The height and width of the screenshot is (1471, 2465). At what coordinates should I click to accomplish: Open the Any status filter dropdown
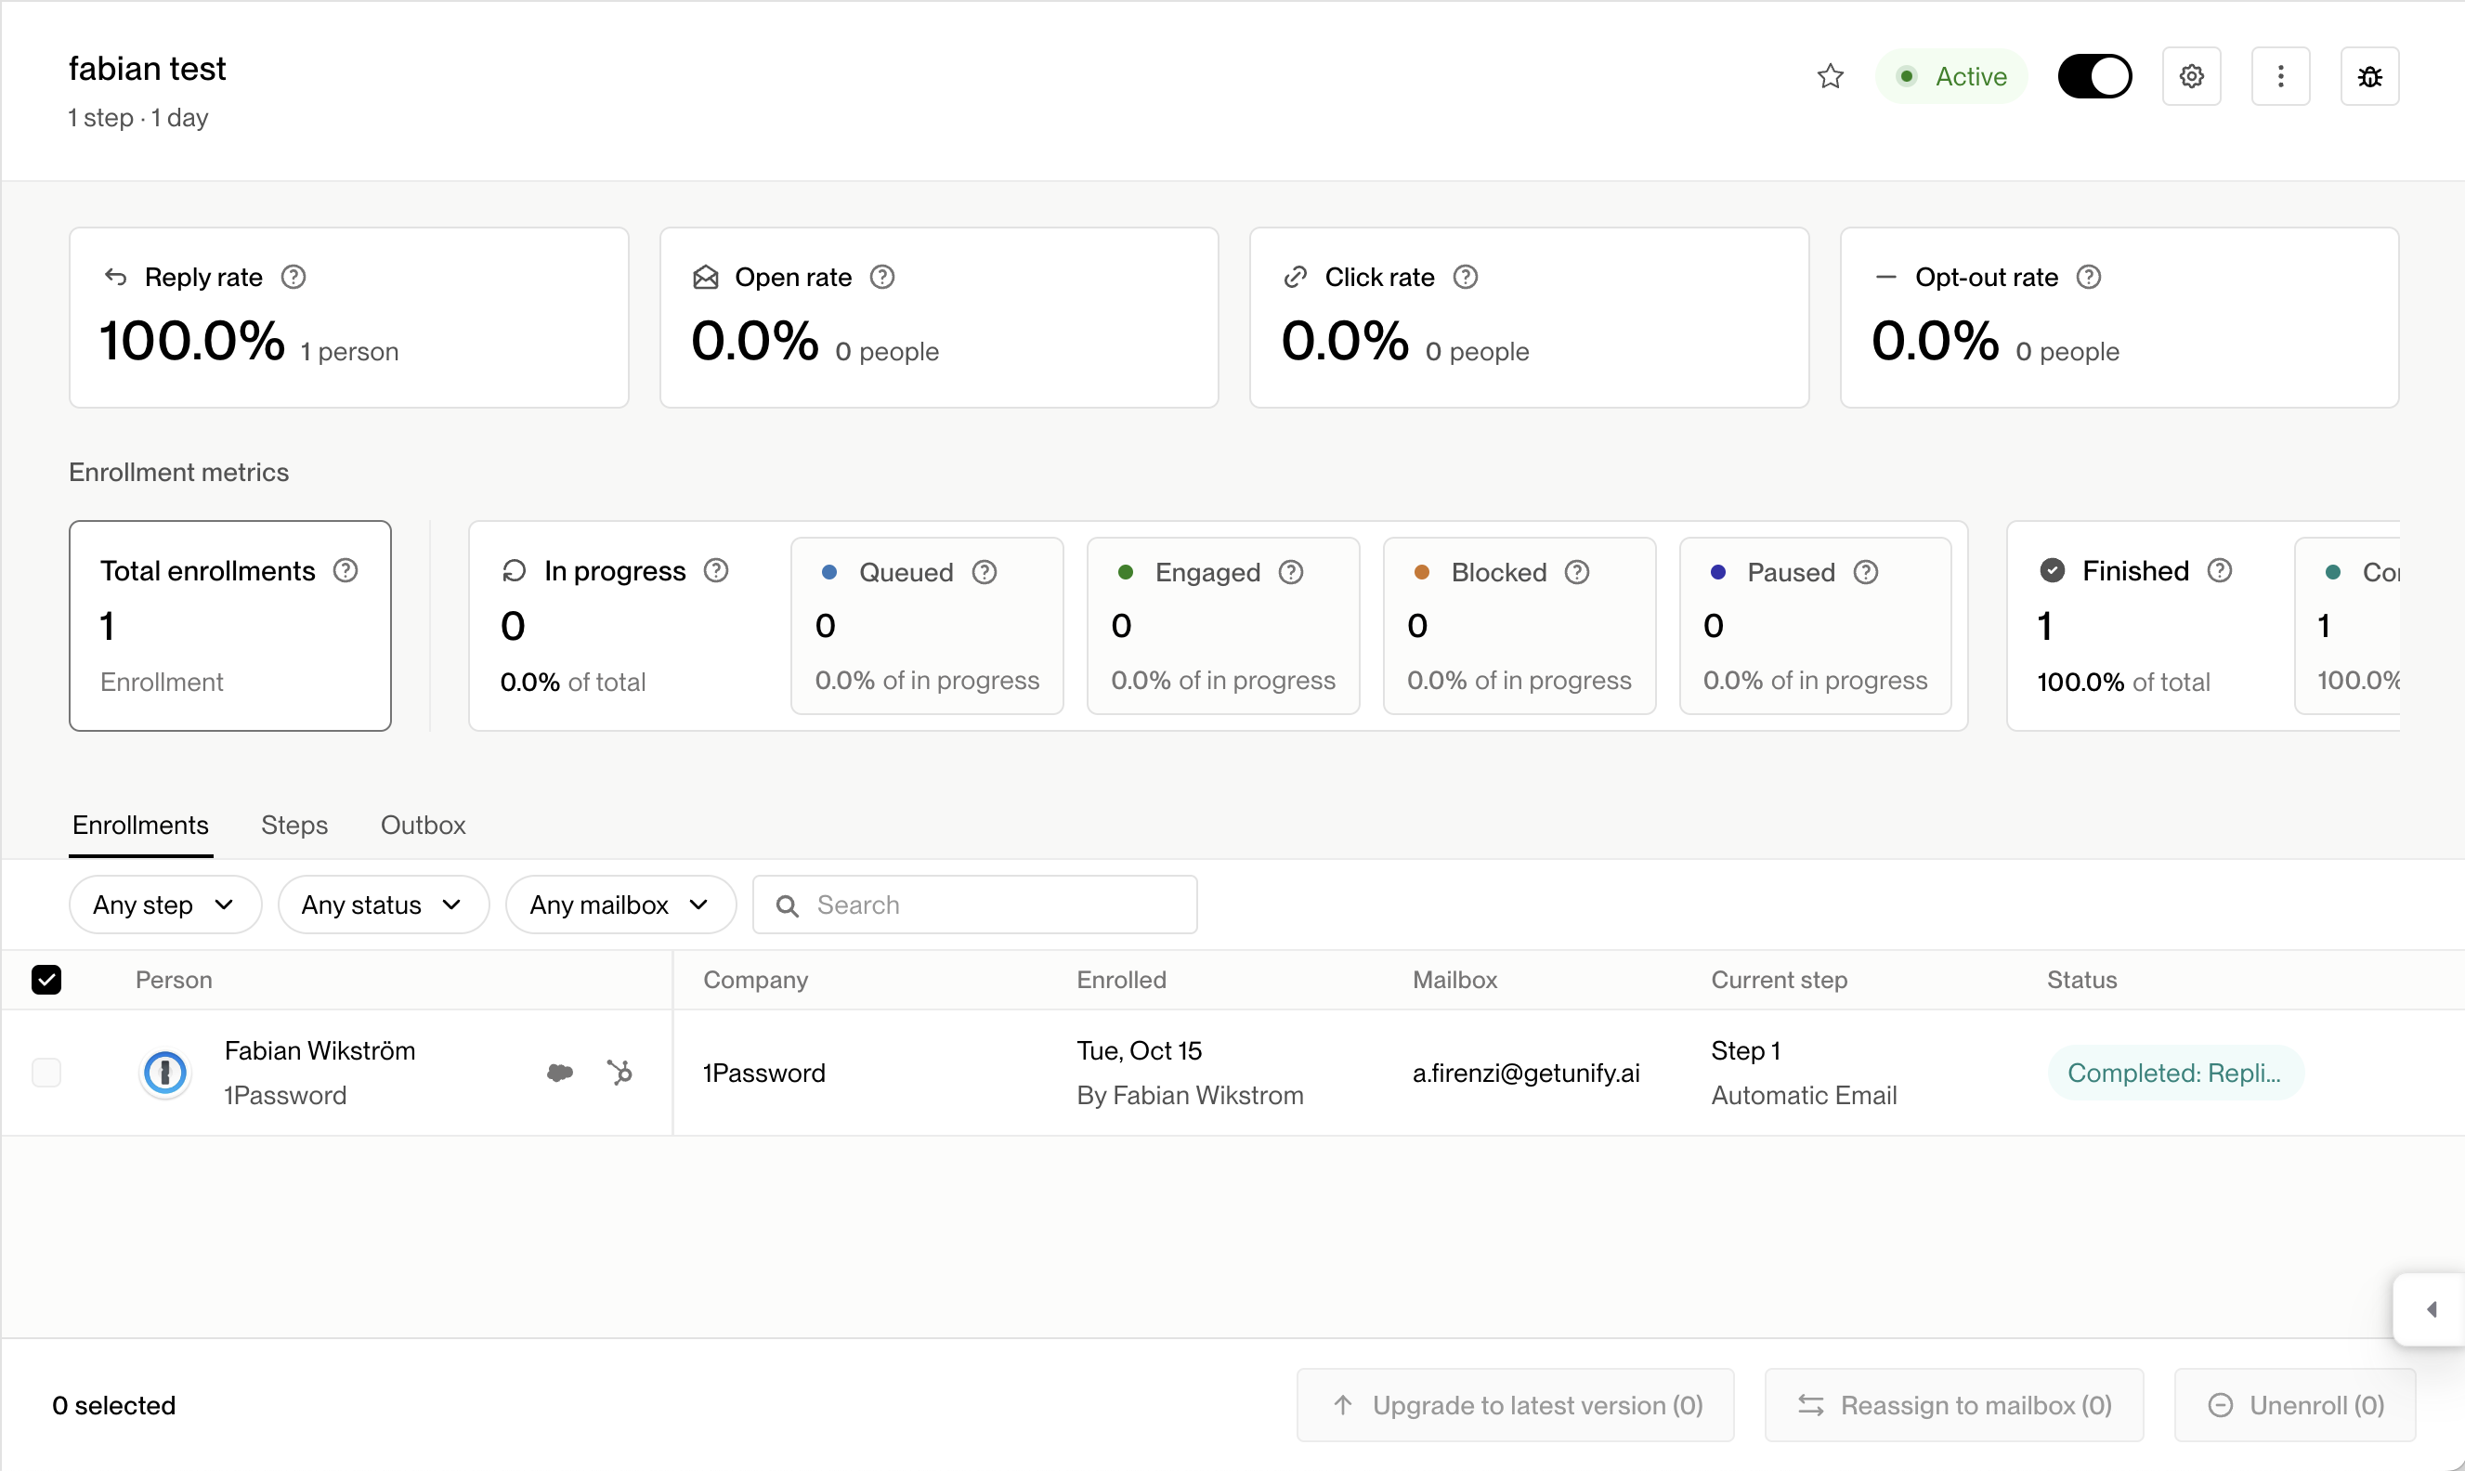pos(383,904)
